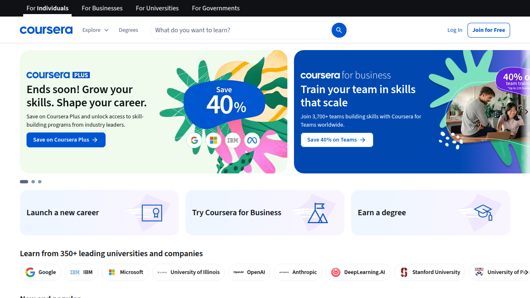Viewport: 530px width, 298px height.
Task: Open the Earn a degree card
Action: (x=431, y=213)
